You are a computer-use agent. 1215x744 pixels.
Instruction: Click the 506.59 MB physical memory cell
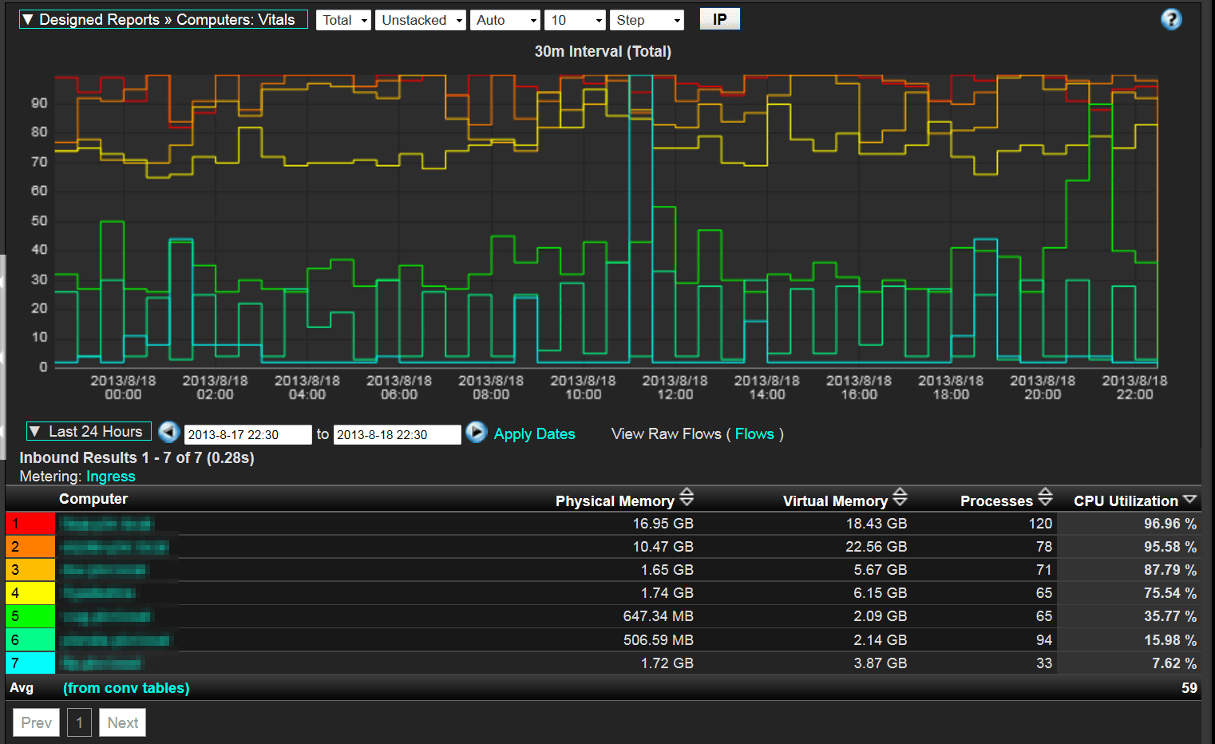click(x=658, y=640)
